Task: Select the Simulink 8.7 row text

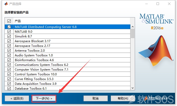Action: click(x=23, y=36)
